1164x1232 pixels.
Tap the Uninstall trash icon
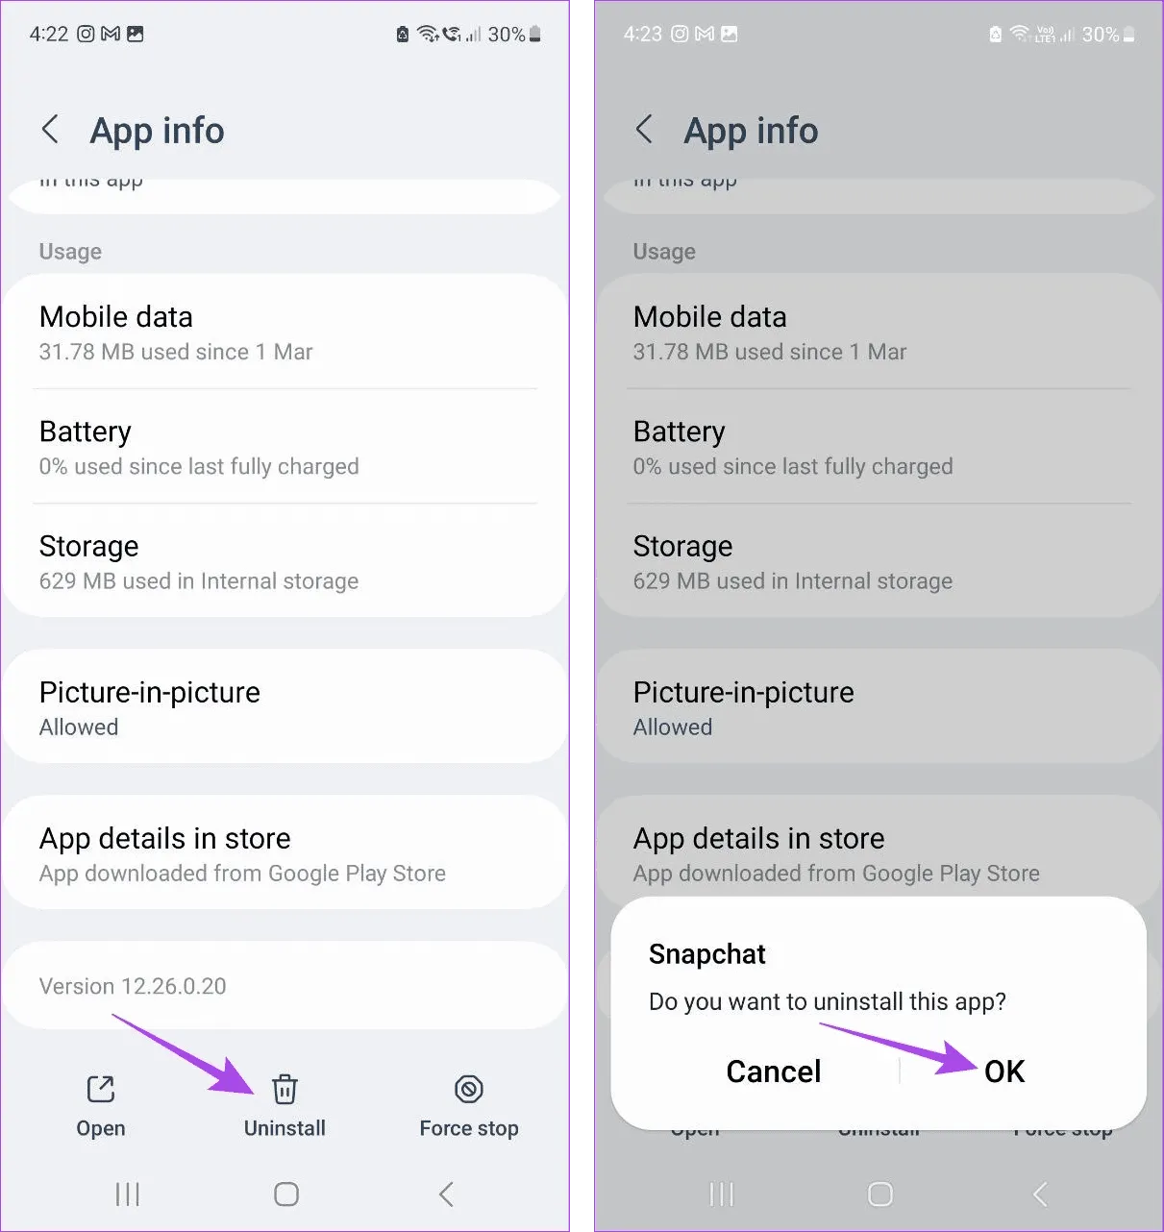(285, 1089)
